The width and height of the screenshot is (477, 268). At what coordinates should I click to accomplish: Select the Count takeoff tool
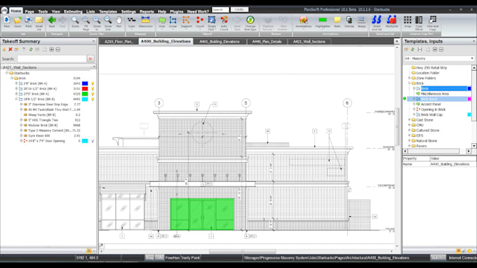200,20
